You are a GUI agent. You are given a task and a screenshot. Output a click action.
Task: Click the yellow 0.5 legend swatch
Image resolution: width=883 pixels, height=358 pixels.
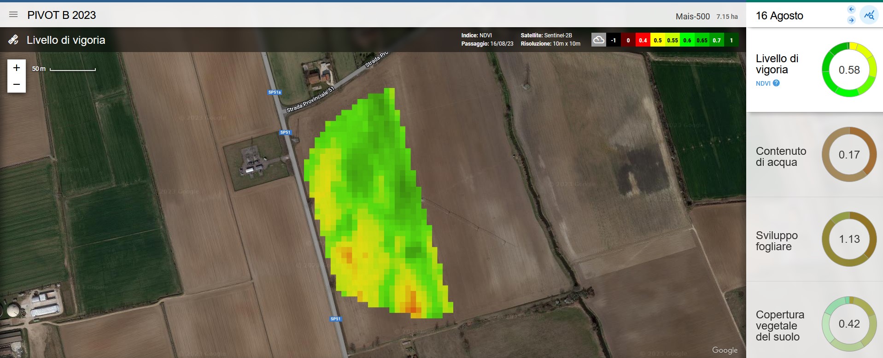click(657, 40)
